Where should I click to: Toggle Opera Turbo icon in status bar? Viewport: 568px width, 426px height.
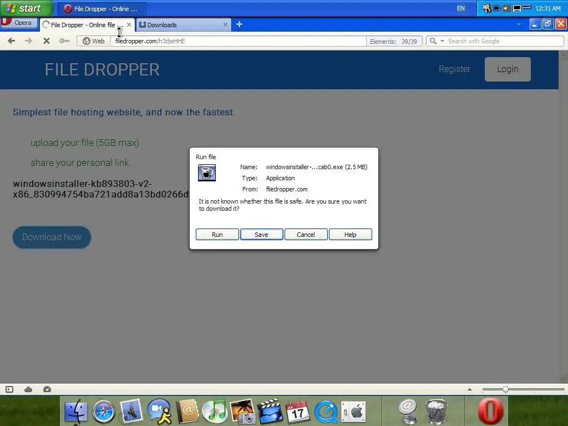point(47,389)
